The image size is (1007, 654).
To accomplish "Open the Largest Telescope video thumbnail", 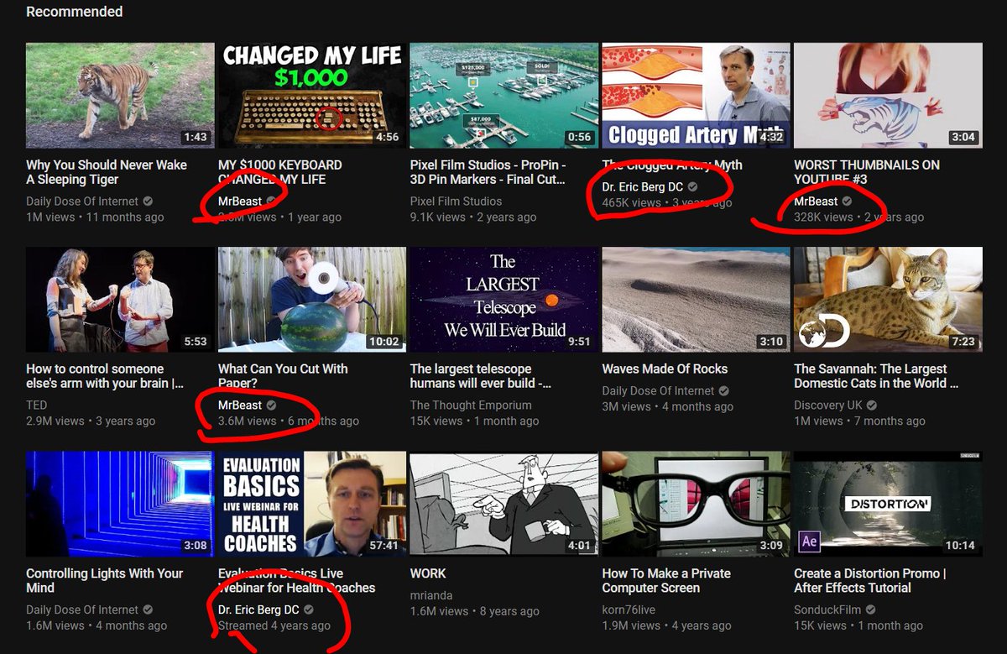I will [x=503, y=300].
